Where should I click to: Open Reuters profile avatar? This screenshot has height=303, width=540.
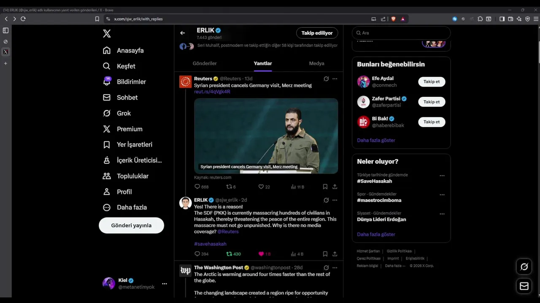click(x=186, y=82)
